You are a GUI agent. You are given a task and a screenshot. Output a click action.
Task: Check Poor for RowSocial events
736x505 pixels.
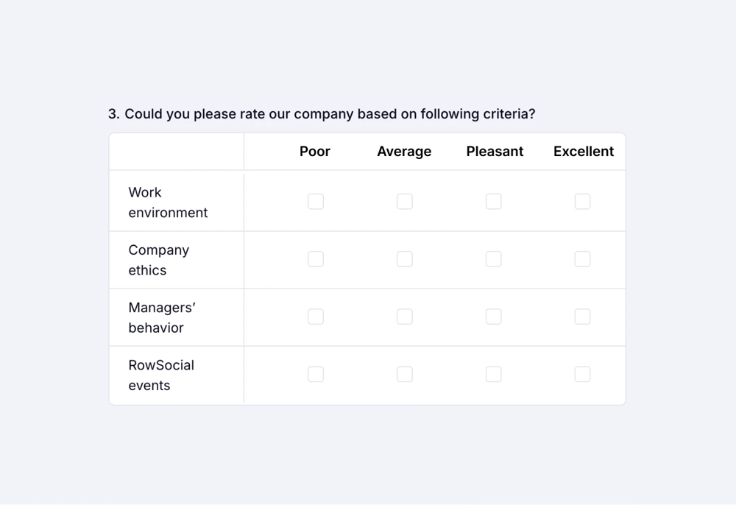[x=316, y=374]
